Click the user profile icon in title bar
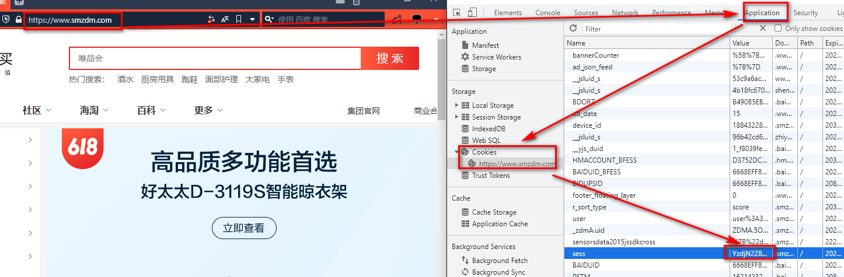Screen dimensions: 844x277 tap(340, 2)
